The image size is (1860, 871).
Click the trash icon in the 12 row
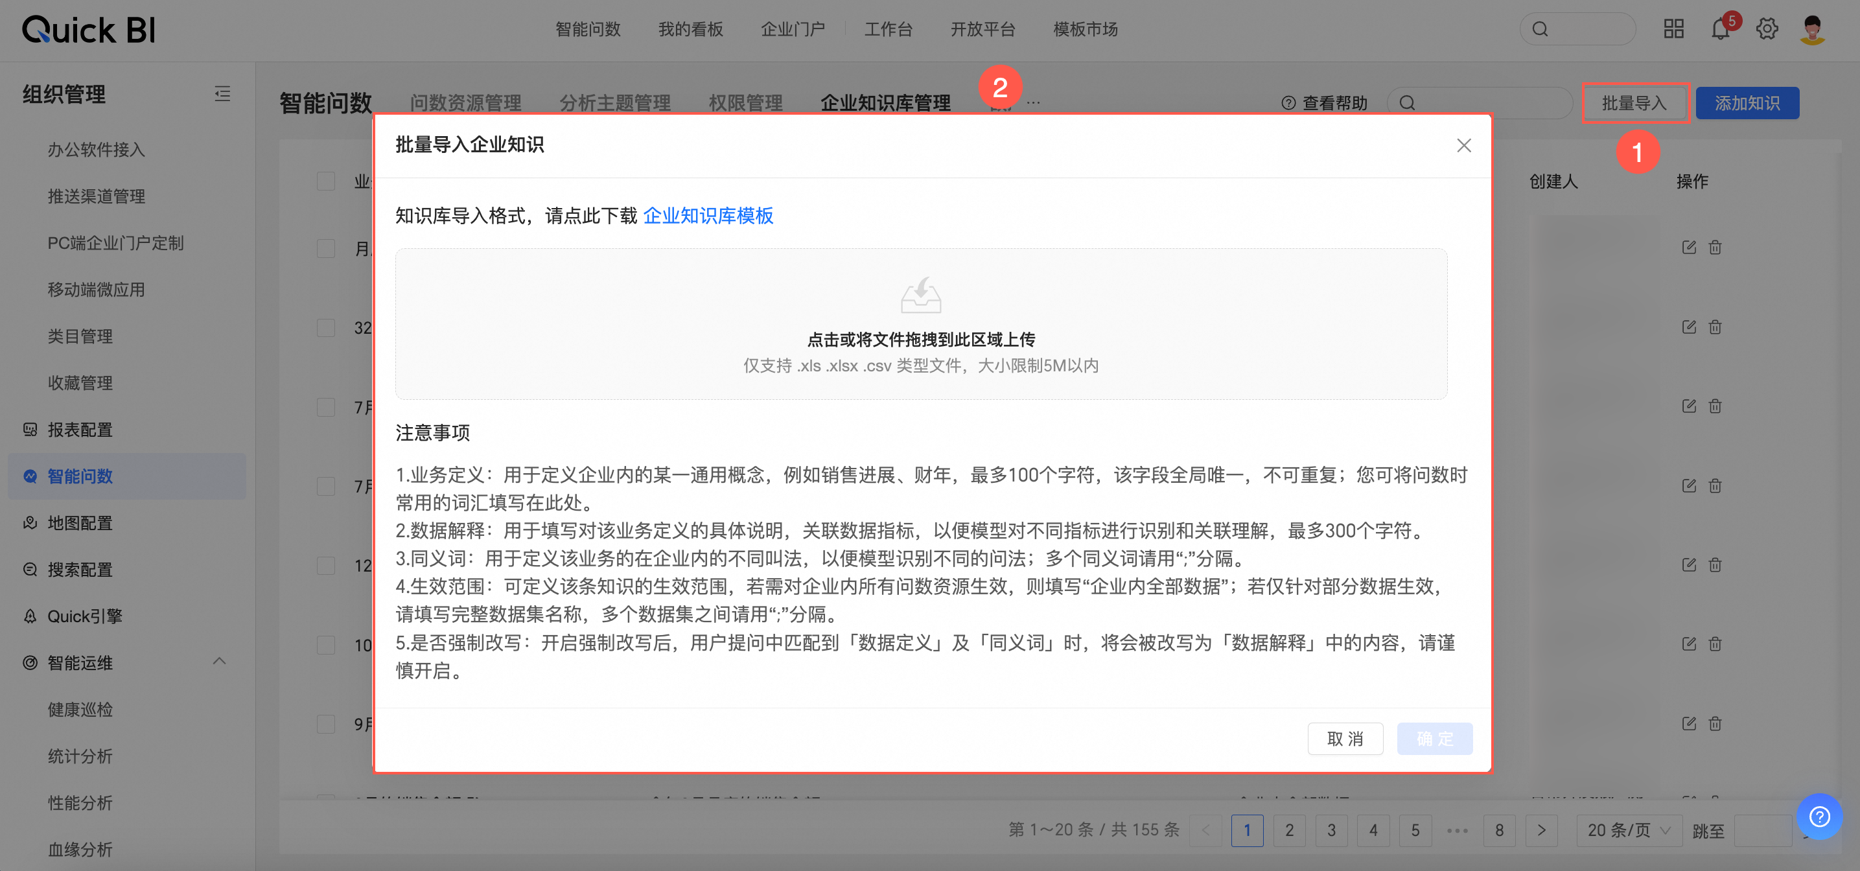(x=1715, y=564)
